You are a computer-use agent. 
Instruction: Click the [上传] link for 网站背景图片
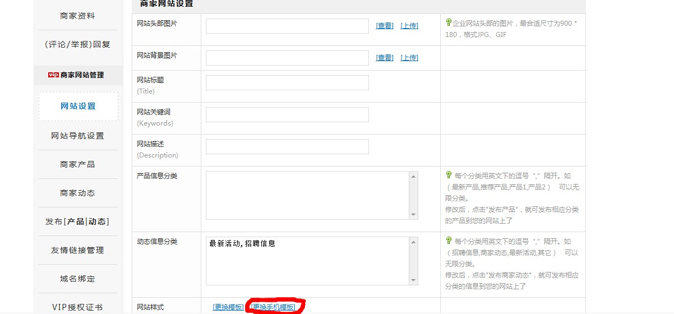(409, 58)
